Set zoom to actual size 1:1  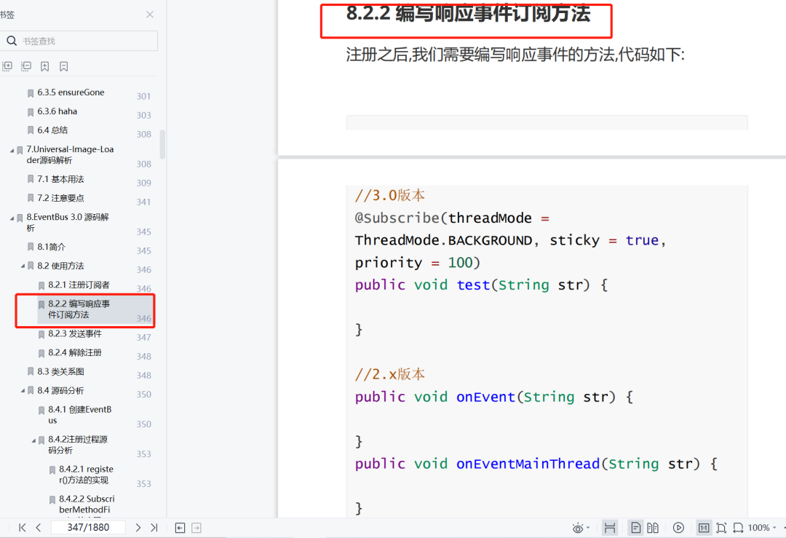(x=704, y=528)
